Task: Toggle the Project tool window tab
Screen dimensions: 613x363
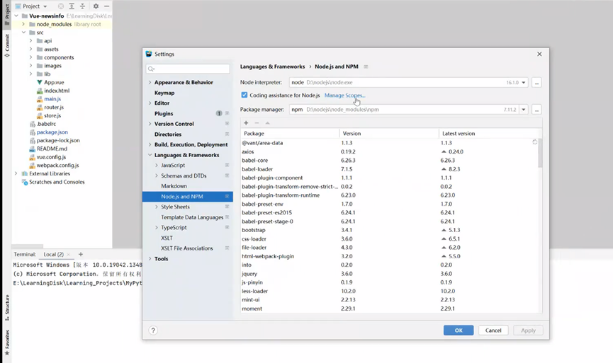Action: click(x=6, y=14)
